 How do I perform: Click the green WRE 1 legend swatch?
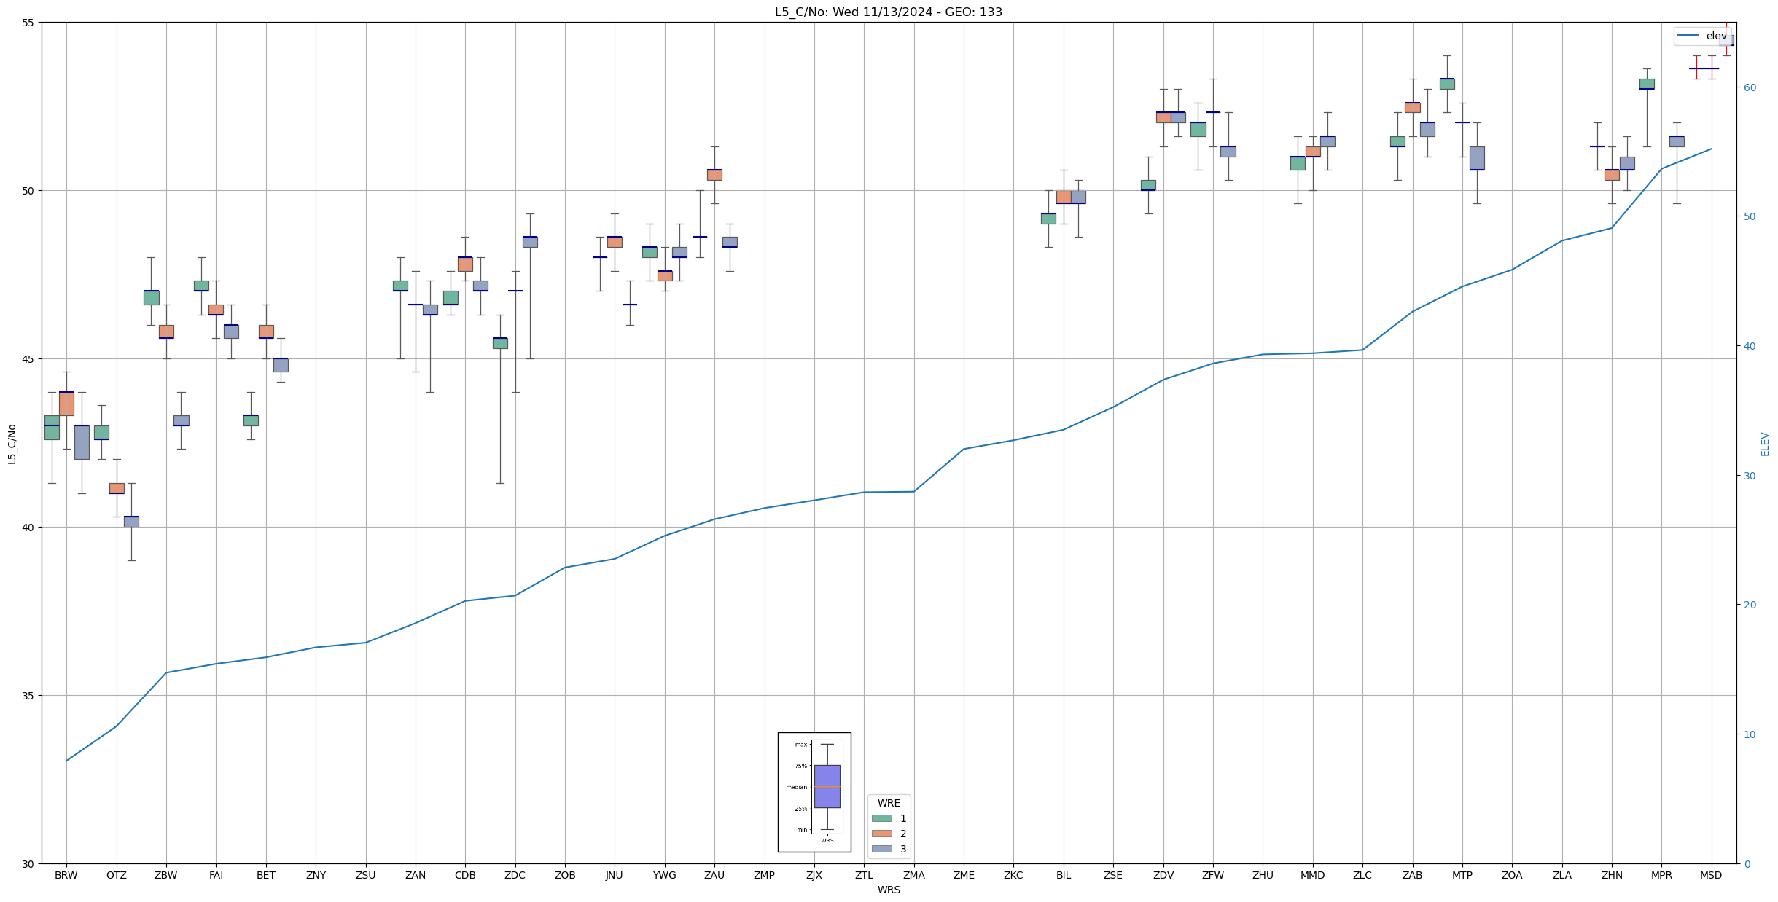click(881, 818)
